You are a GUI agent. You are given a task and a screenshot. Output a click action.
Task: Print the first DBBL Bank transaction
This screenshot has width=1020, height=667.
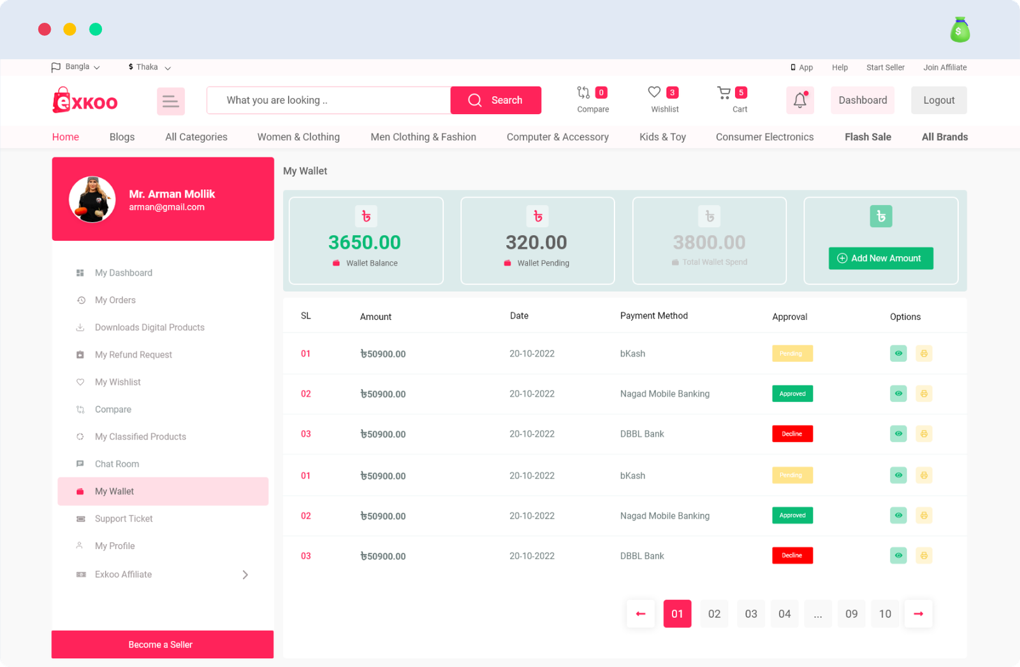pos(924,434)
